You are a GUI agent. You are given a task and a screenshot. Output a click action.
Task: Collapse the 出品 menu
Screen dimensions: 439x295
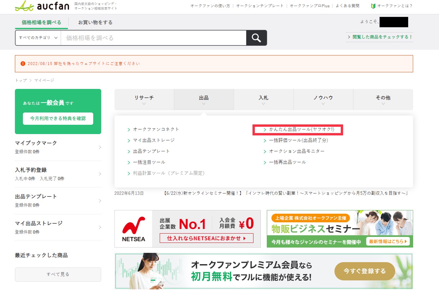(204, 100)
